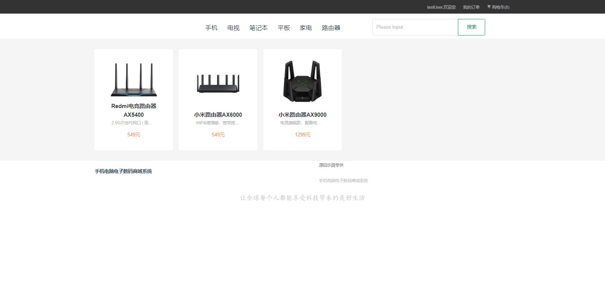This screenshot has height=286, width=605.
Task: Click the bold 手机电脑电子数码商城系统 footer heading
Action: point(123,171)
